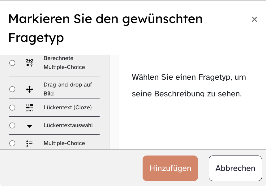Viewport: 266px width, 186px height.
Task: Pick the Multiple-Choice label text
Action: pyautogui.click(x=64, y=143)
